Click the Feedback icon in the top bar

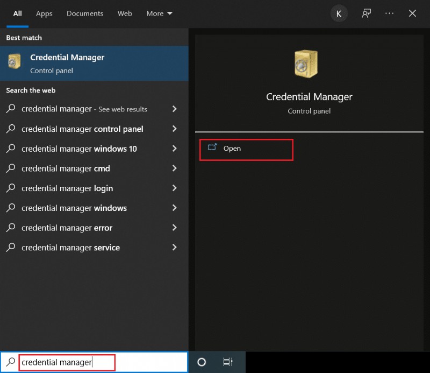click(x=366, y=13)
